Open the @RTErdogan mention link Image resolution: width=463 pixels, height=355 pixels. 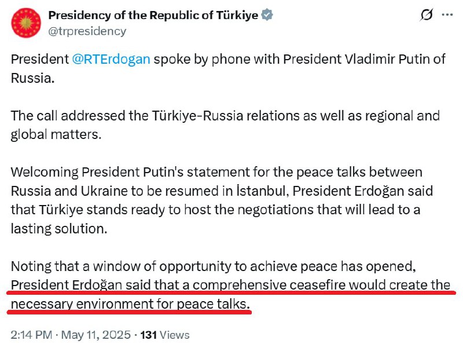coord(111,60)
